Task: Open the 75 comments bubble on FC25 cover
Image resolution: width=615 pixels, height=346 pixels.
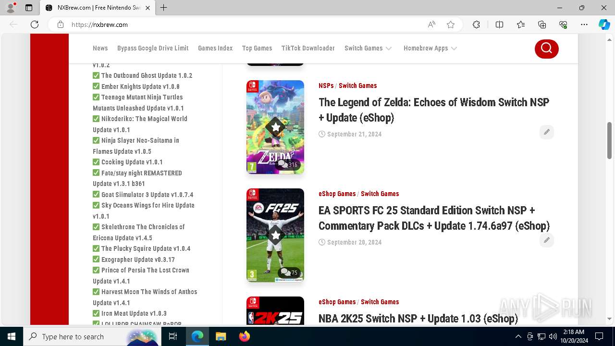Action: (289, 272)
